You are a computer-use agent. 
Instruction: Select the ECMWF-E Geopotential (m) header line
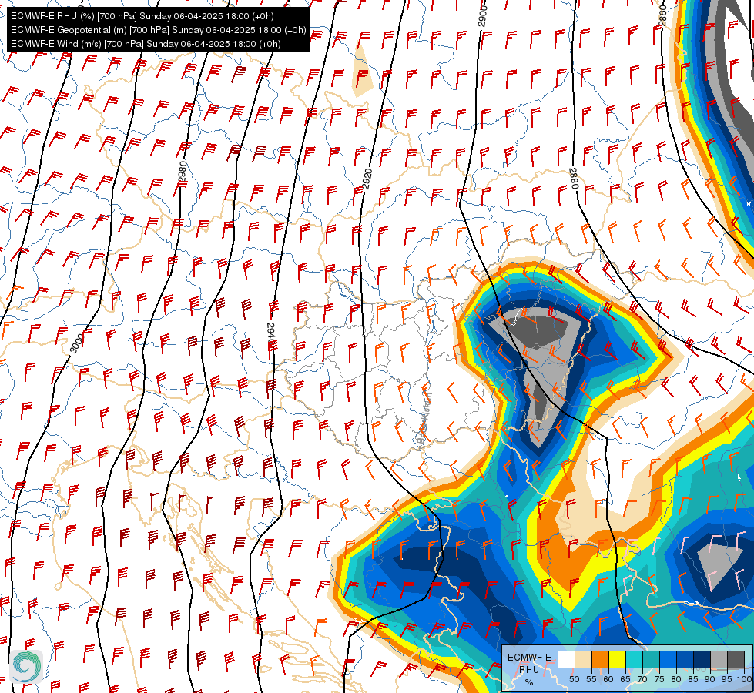(158, 30)
